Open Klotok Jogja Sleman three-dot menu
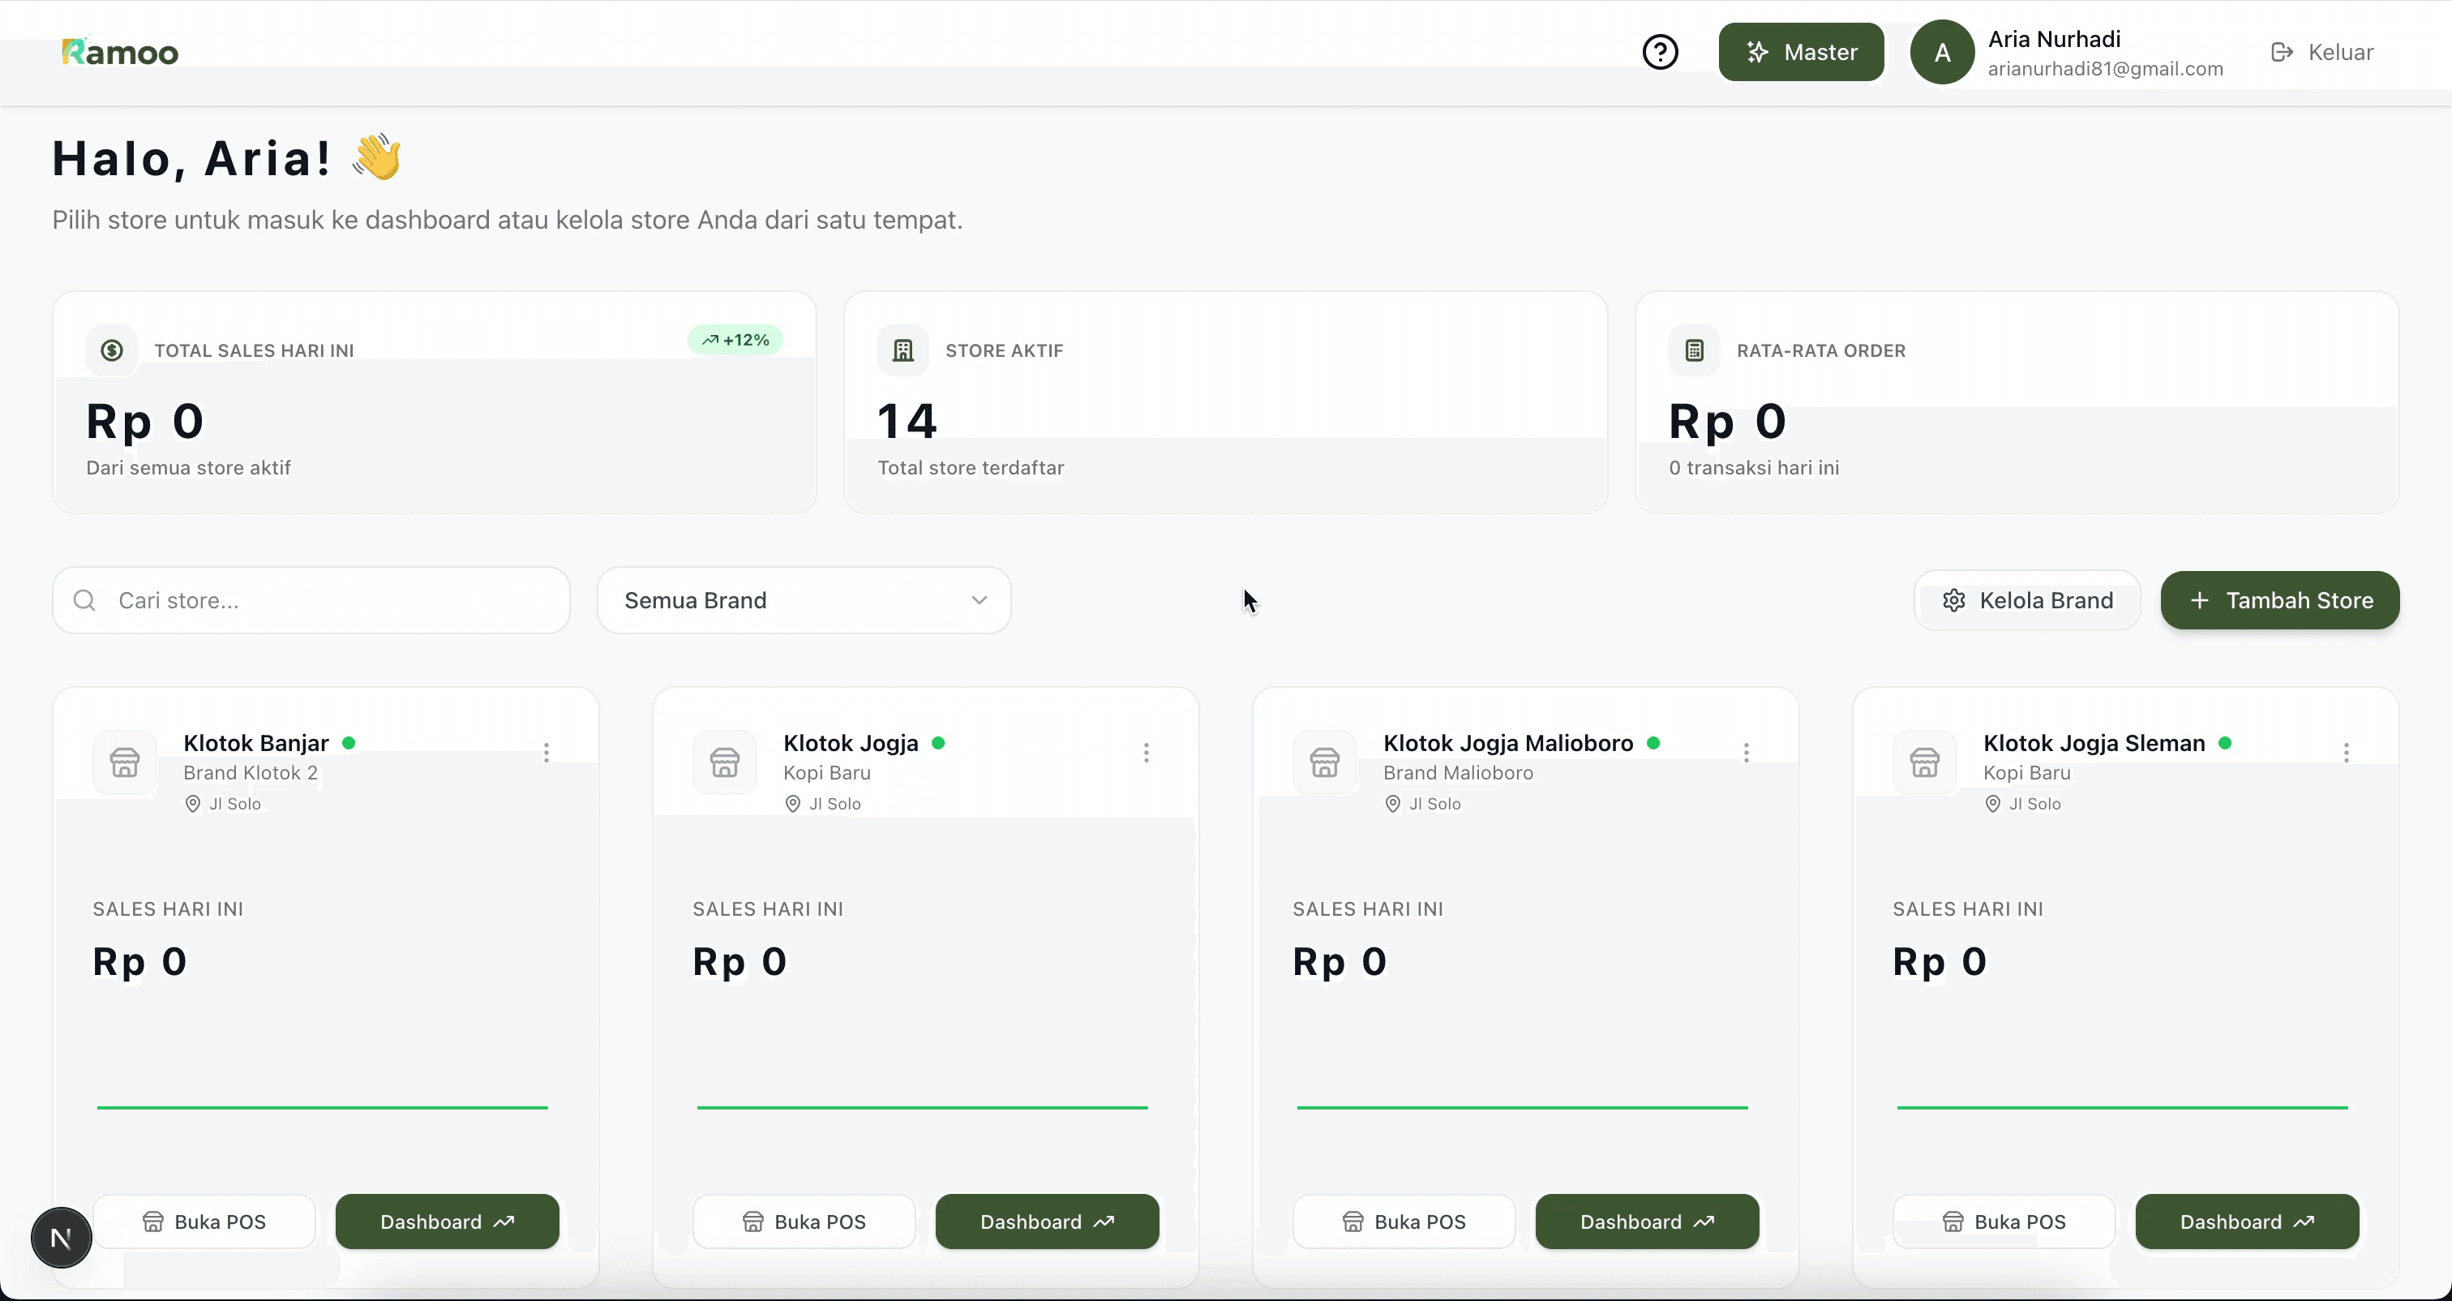 coord(2346,753)
